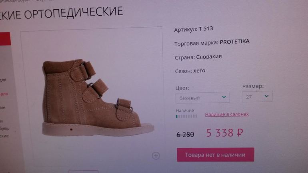308x173 pixels.
Task: Click the article number T 513
Action: click(x=206, y=29)
